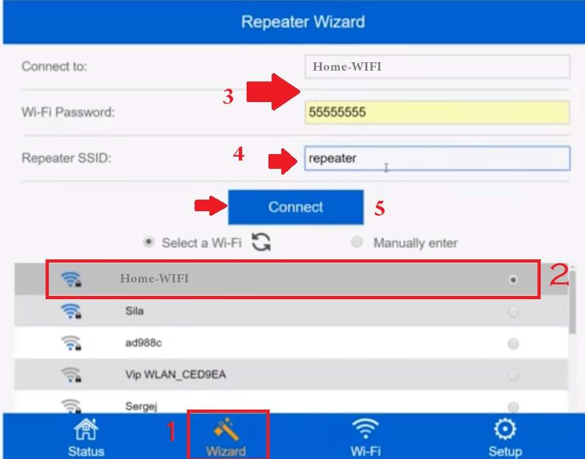Open the Status home icon

(x=85, y=429)
